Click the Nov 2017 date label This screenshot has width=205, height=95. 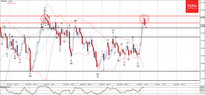pyautogui.click(x=9, y=84)
